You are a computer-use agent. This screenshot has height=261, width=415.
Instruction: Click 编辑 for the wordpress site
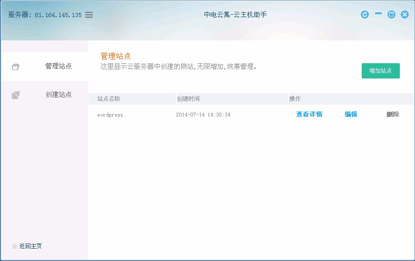(351, 115)
